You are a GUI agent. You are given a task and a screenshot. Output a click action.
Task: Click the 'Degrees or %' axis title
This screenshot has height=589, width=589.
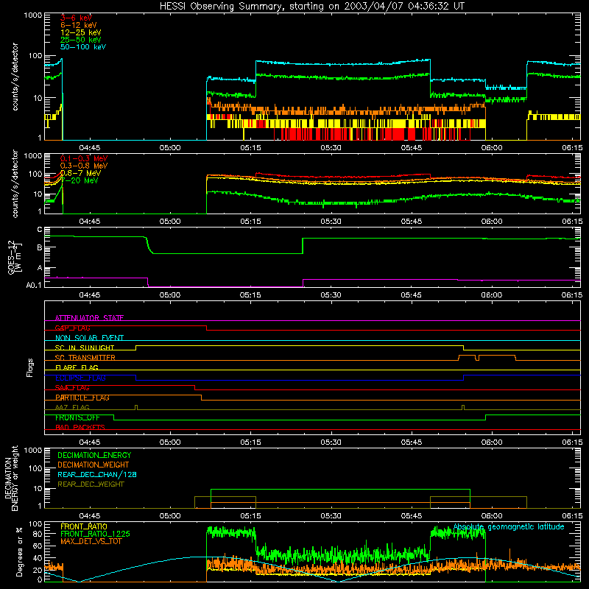[19, 552]
